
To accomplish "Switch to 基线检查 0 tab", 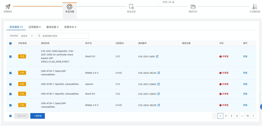I will 52,27.
